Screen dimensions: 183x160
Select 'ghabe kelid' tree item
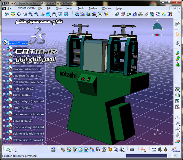(x=29, y=127)
